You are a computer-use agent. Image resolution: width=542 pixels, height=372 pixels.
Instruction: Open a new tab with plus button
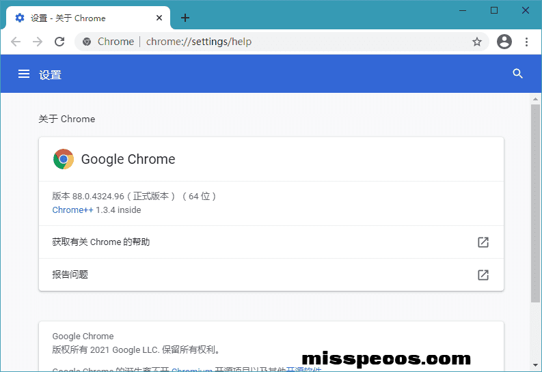[x=185, y=18]
